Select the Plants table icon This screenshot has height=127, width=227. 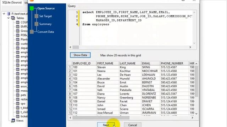pos(17,40)
